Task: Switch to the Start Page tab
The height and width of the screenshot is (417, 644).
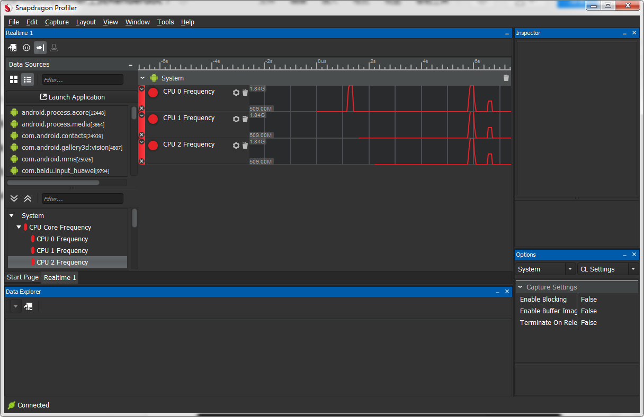Action: [x=22, y=277]
